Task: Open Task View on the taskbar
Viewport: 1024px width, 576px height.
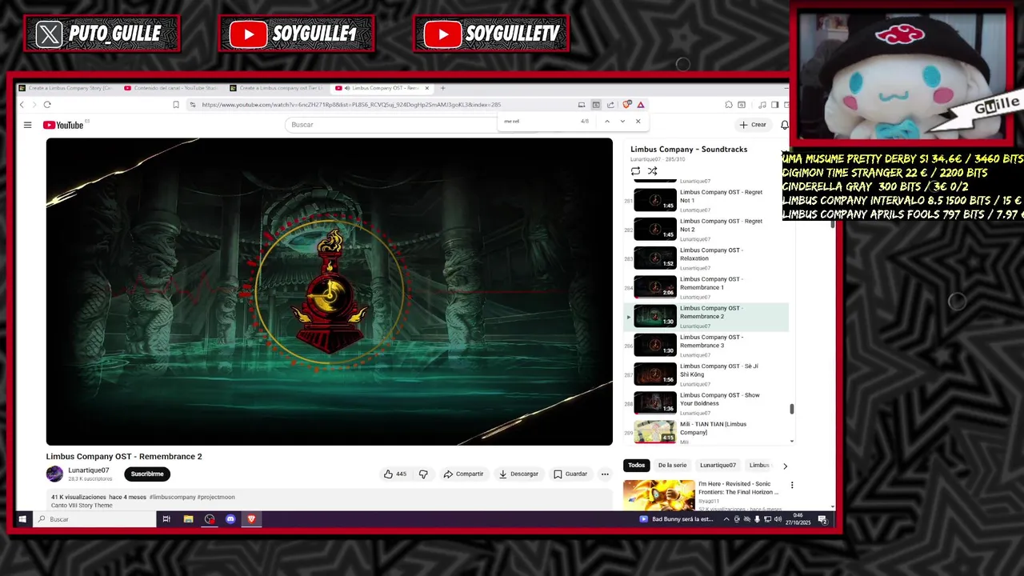Action: (x=166, y=519)
